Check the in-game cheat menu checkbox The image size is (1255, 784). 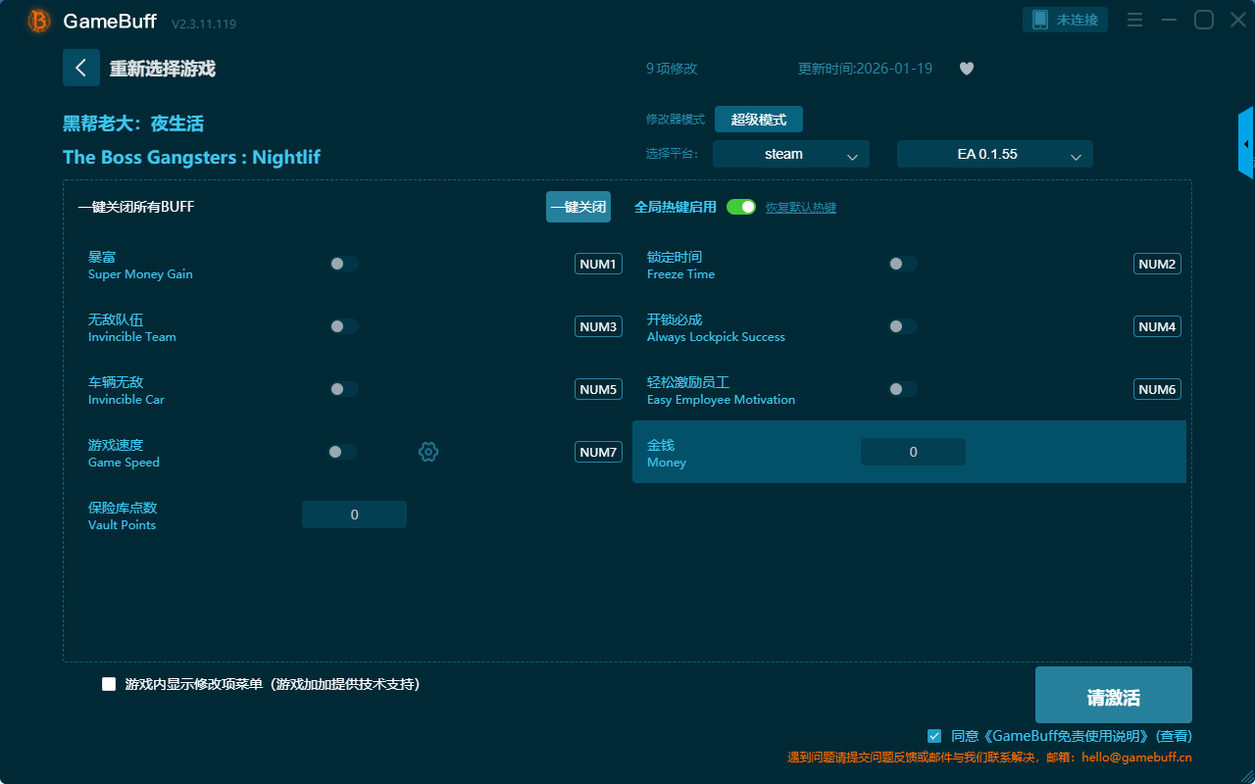click(109, 684)
